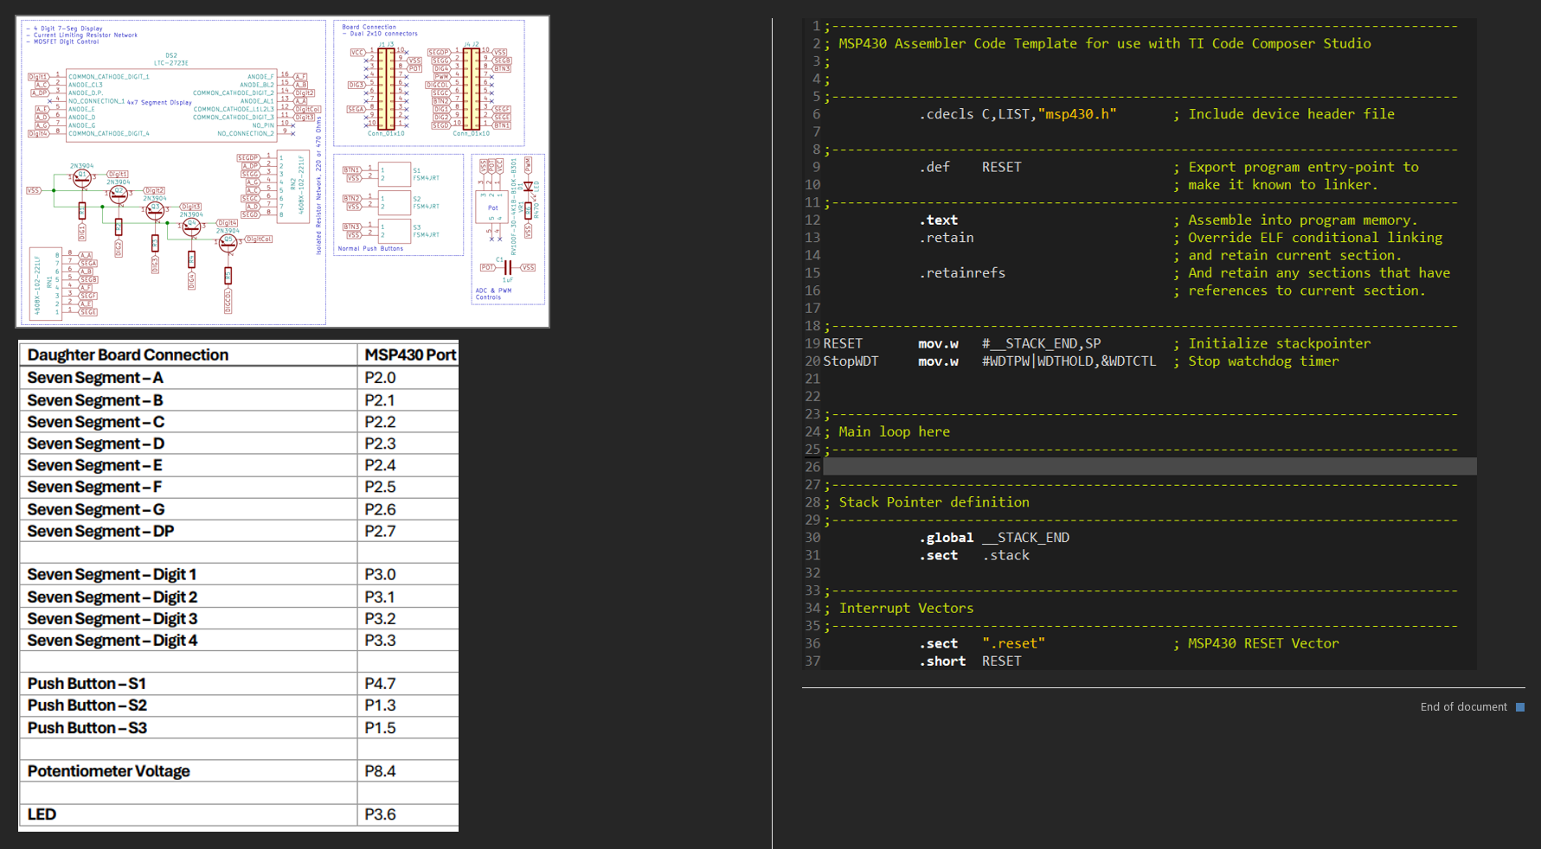Viewport: 1541px width, 849px height.
Task: Click the "Seven Segment – A" table cell
Action: 95,378
